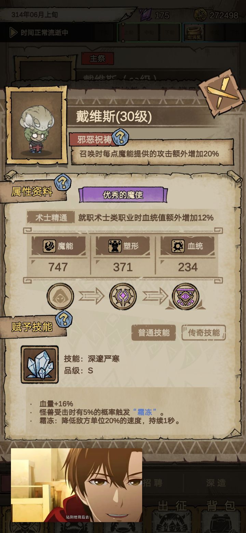Tap the 优秀的魔使 purple title banner

[123, 195]
